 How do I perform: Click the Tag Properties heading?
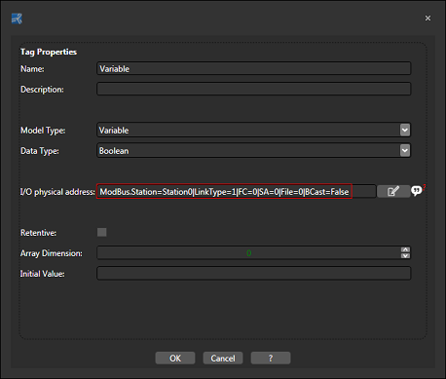tap(49, 52)
